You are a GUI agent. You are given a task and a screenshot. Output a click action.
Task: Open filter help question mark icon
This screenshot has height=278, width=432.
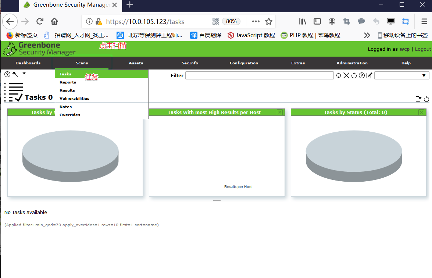pyautogui.click(x=362, y=75)
